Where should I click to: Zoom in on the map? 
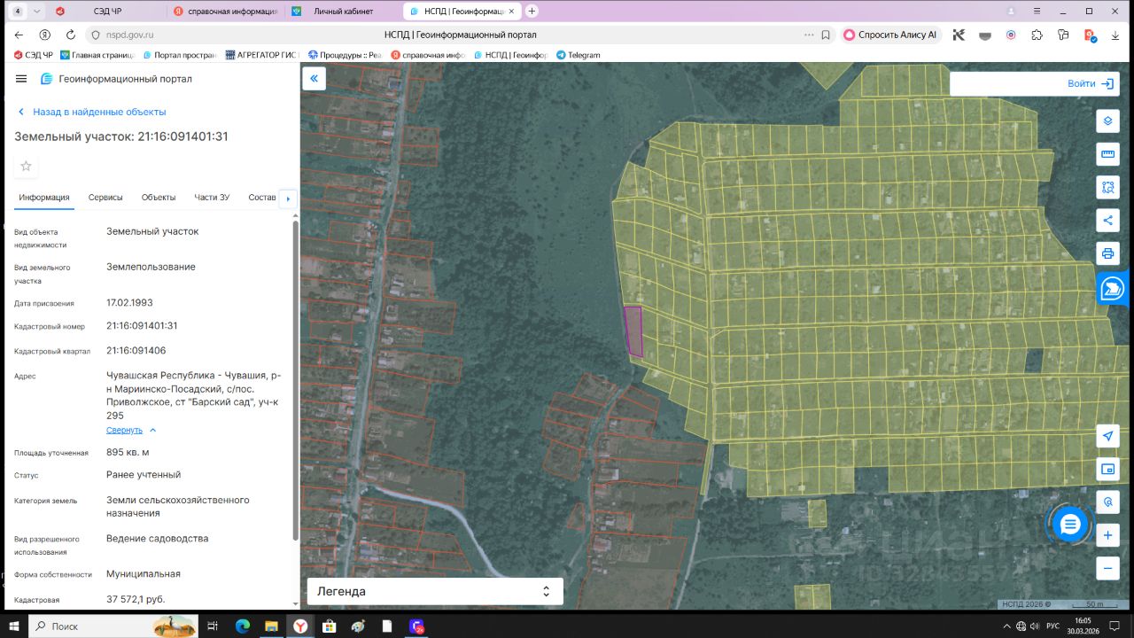(1107, 535)
